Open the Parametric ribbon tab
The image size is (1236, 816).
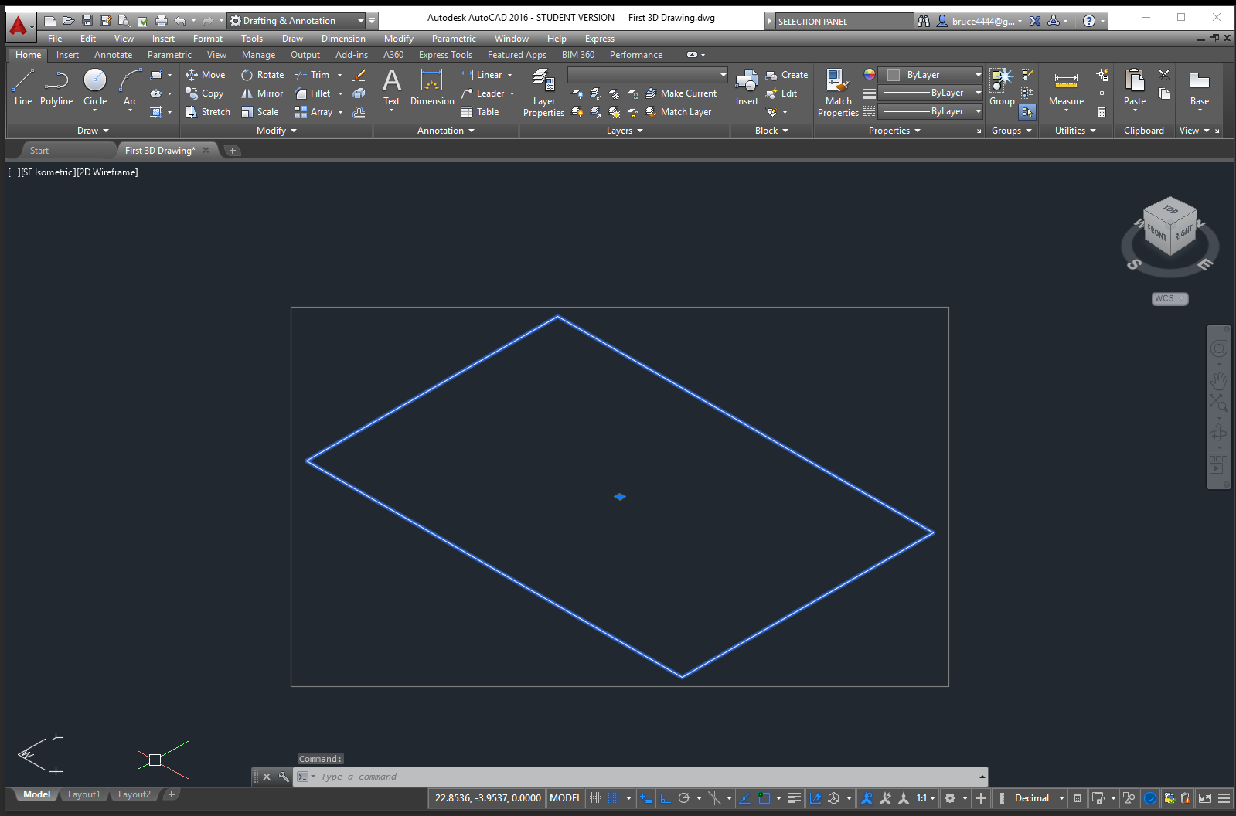(169, 55)
